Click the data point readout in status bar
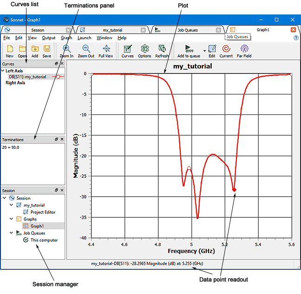Screen dimensions: 301x294 point(147,263)
